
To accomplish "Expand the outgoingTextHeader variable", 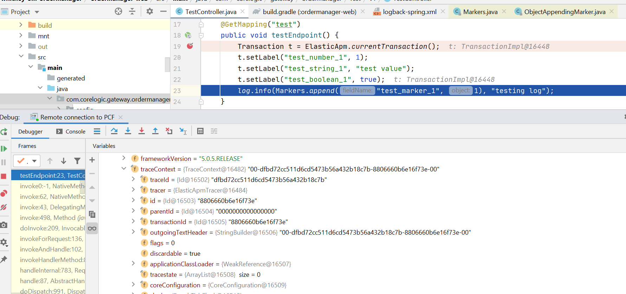I will [x=133, y=232].
